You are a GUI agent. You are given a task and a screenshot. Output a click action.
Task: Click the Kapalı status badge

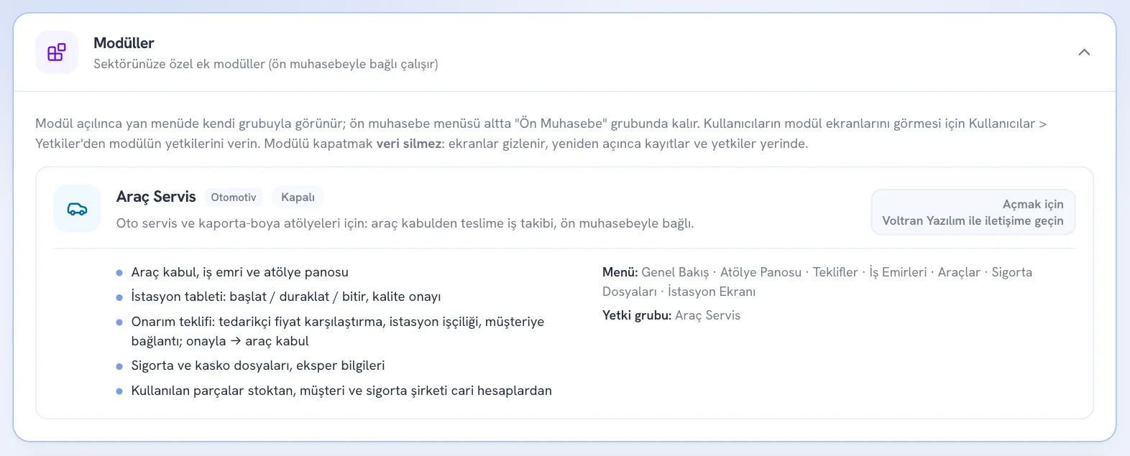point(298,197)
